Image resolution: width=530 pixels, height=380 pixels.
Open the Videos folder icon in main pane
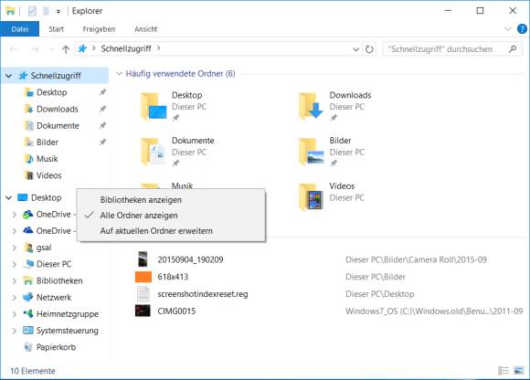[x=312, y=196]
